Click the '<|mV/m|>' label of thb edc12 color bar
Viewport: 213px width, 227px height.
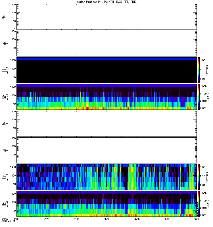(207, 70)
